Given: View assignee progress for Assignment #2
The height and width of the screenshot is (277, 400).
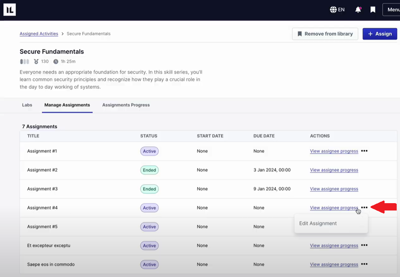Looking at the screenshot, I should pos(334,170).
